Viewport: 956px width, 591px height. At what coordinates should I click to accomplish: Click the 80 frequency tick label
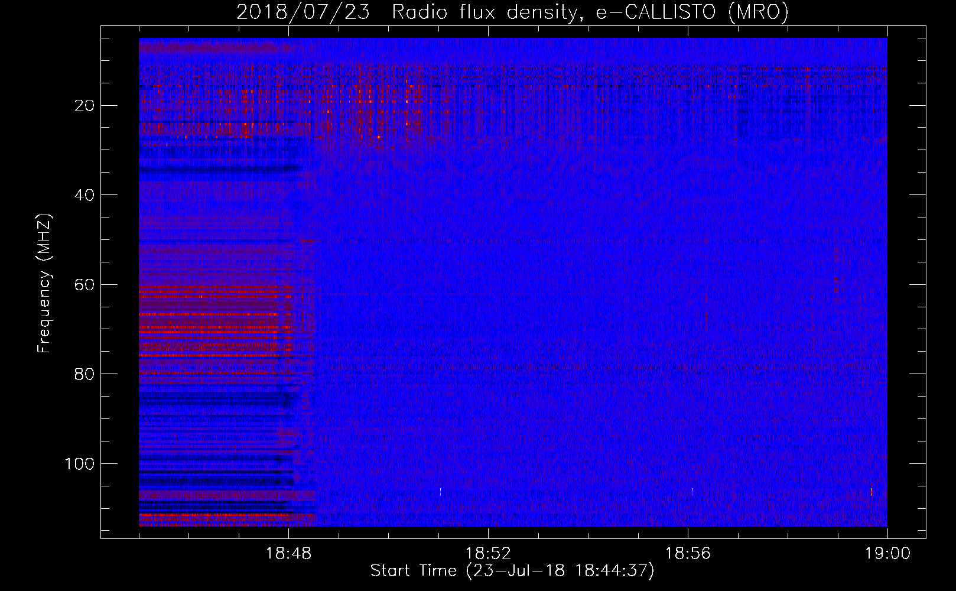[85, 375]
